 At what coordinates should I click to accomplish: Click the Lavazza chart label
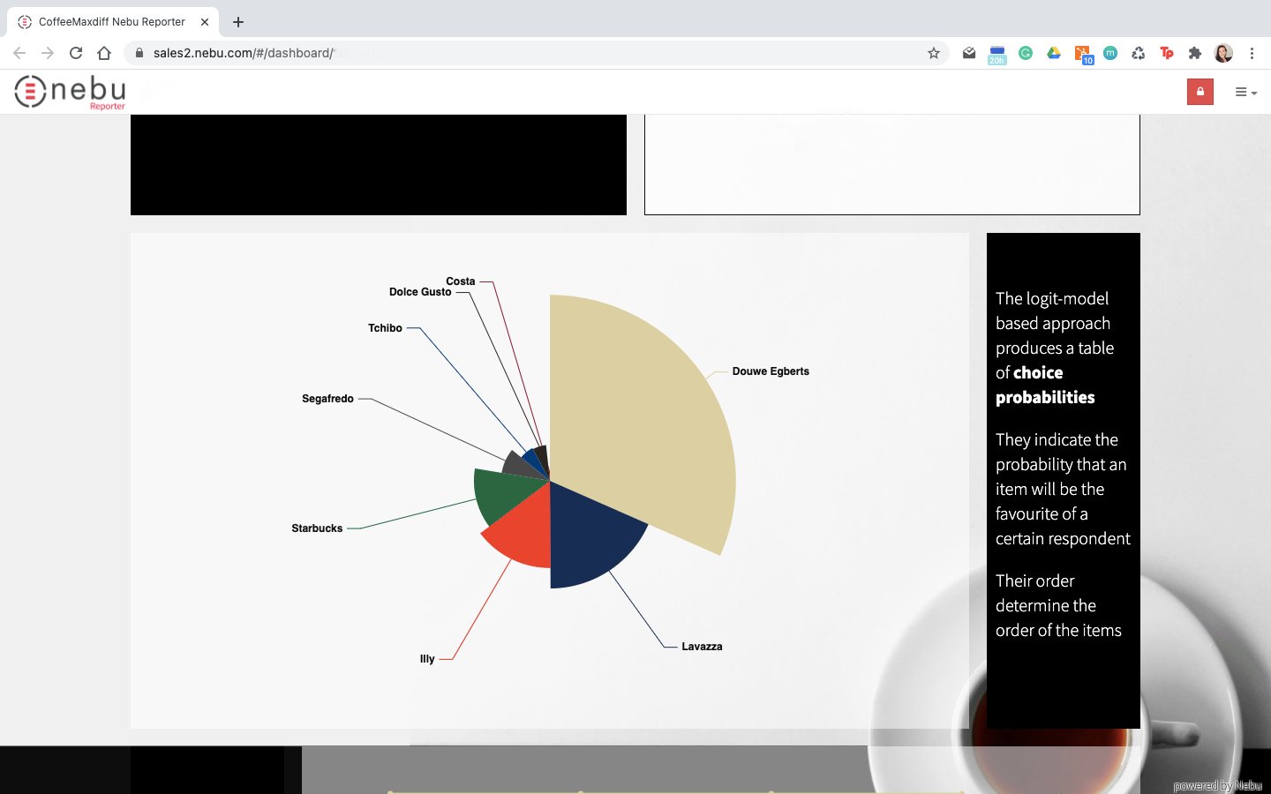[702, 647]
